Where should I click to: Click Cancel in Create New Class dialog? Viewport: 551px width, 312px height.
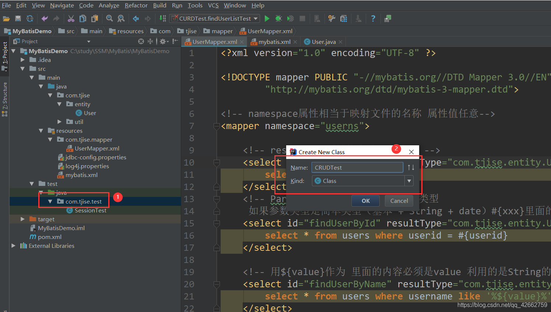point(399,201)
